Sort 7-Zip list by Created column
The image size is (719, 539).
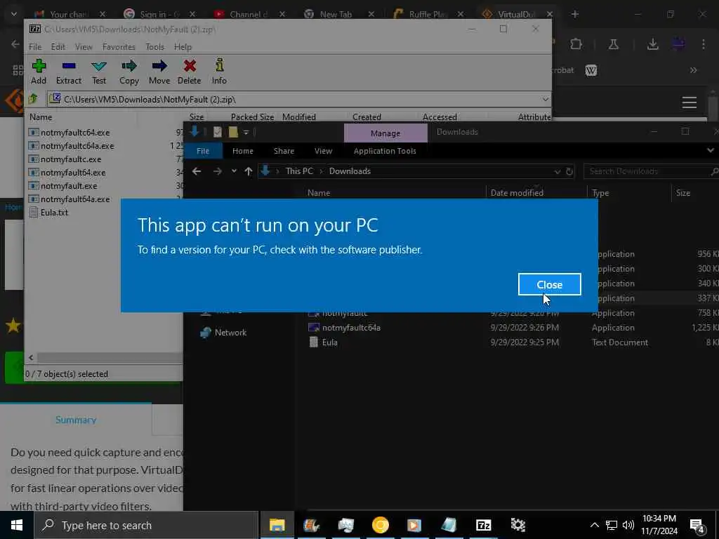click(x=367, y=117)
